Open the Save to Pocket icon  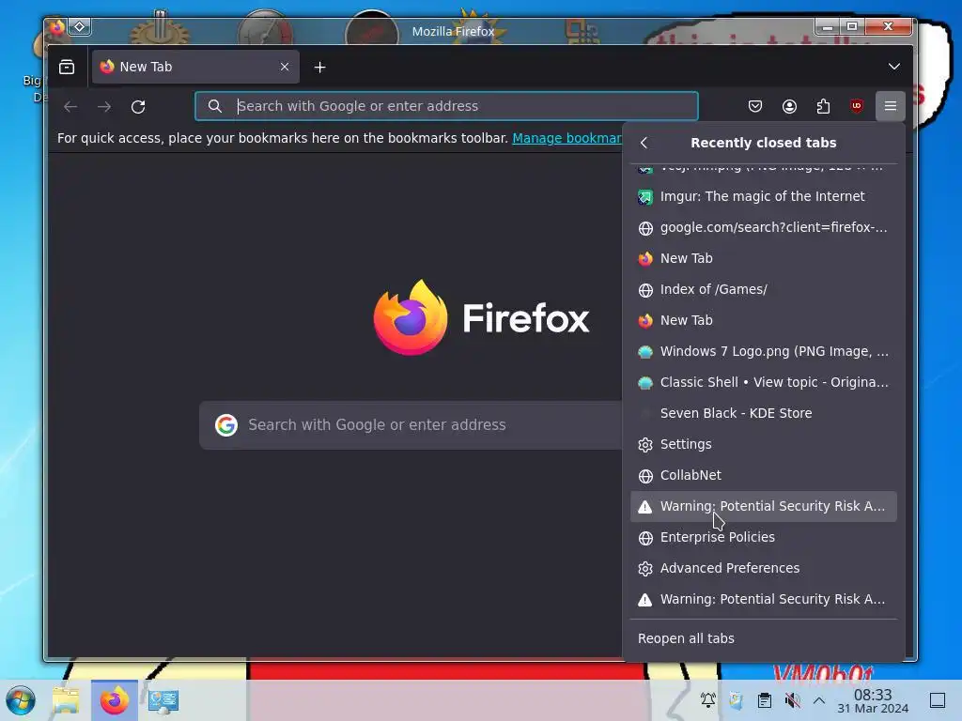tap(755, 106)
